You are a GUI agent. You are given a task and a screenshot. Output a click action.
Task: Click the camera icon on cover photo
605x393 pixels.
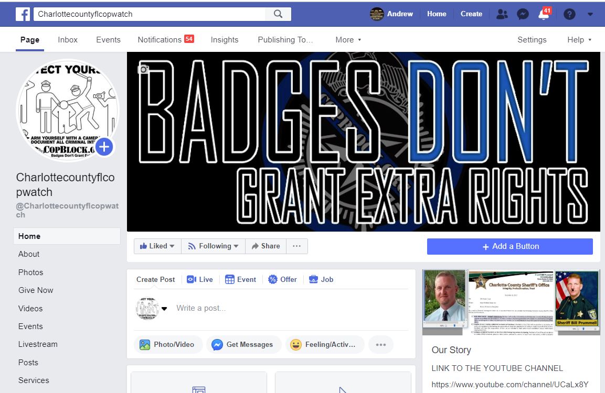(144, 69)
